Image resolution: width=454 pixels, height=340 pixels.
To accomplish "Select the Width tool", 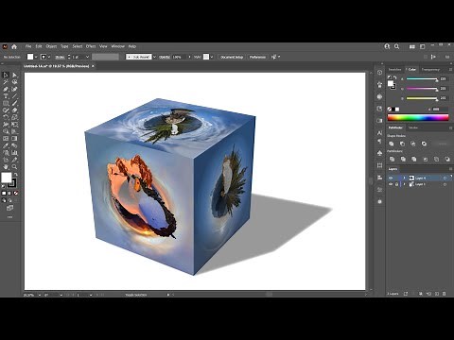I will point(6,125).
